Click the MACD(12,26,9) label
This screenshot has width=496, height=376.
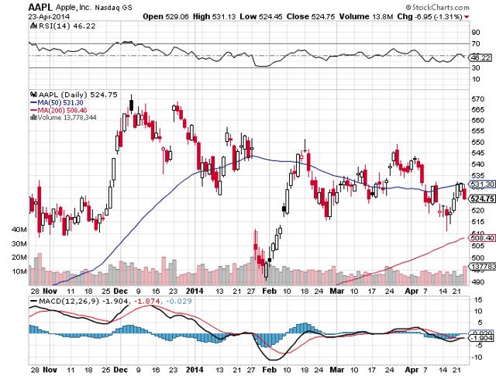tap(69, 301)
